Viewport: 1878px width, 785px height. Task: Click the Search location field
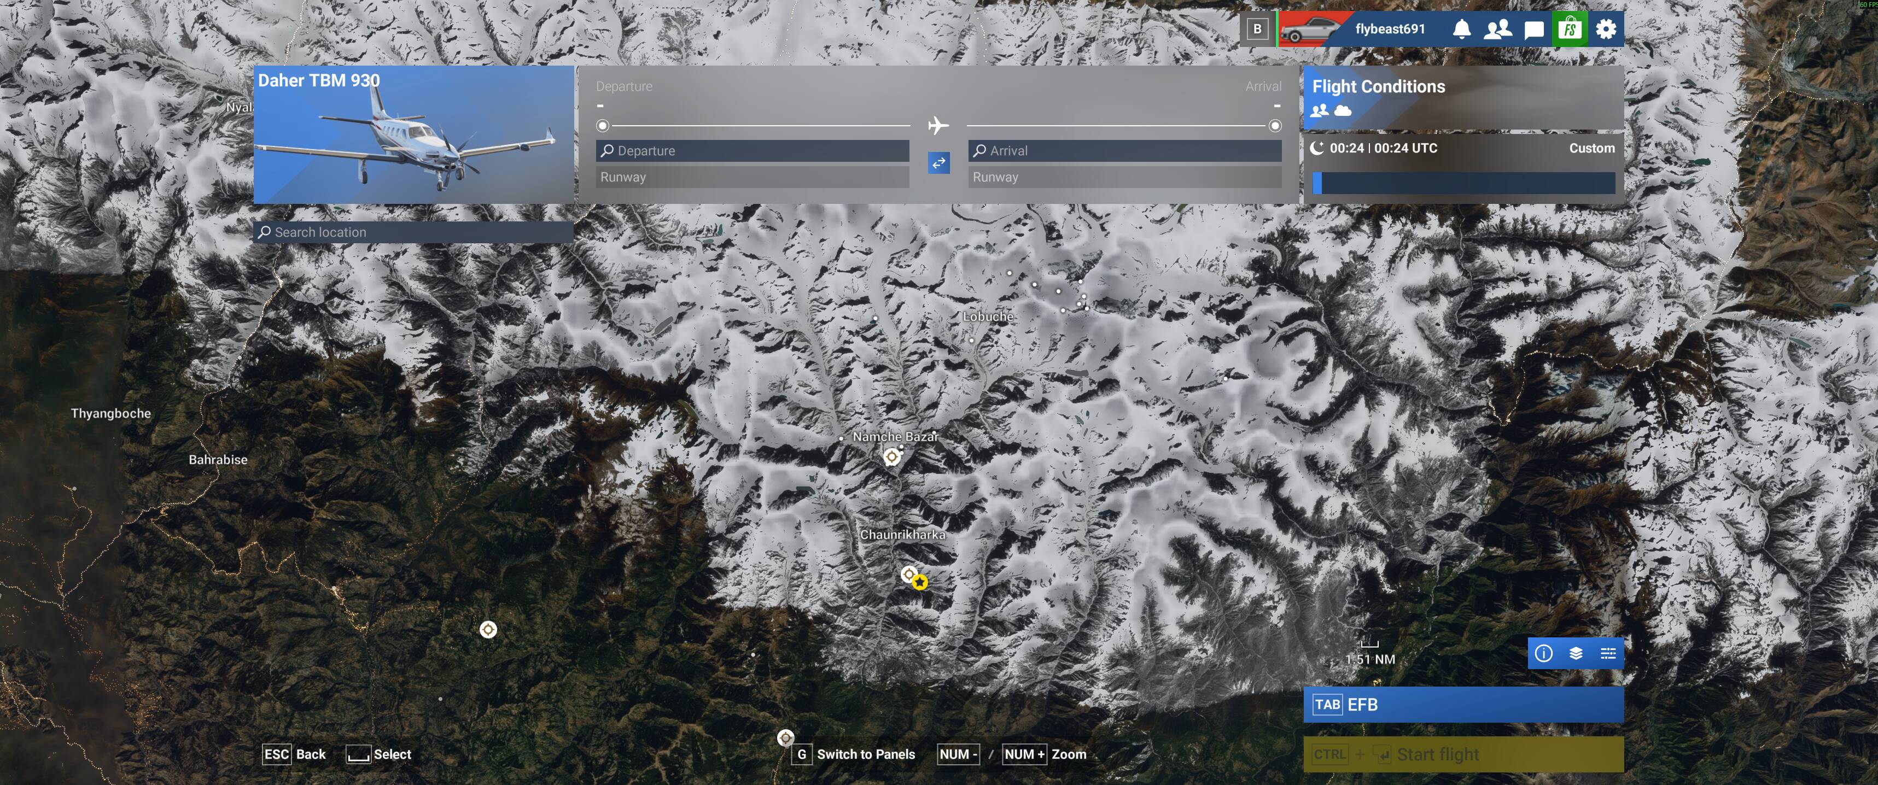tap(413, 232)
